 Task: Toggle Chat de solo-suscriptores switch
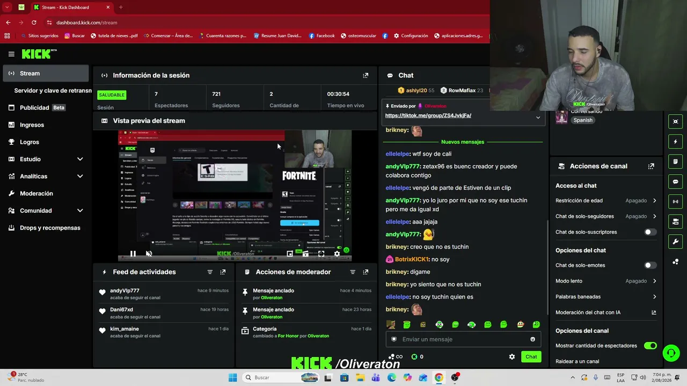(650, 232)
